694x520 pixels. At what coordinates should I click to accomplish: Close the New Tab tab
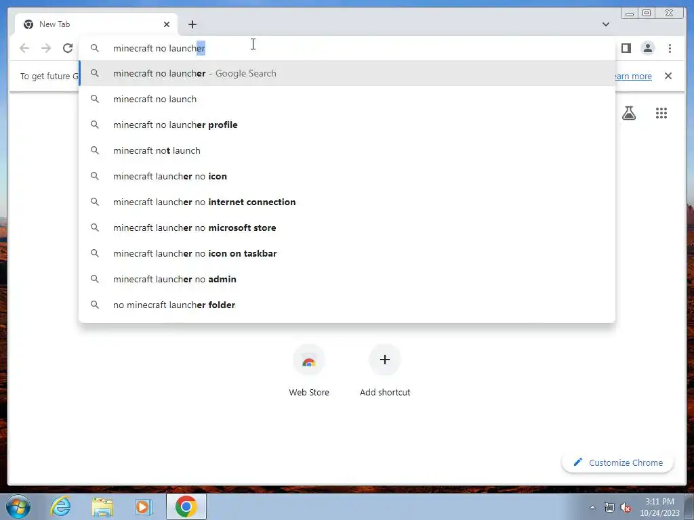pyautogui.click(x=167, y=24)
